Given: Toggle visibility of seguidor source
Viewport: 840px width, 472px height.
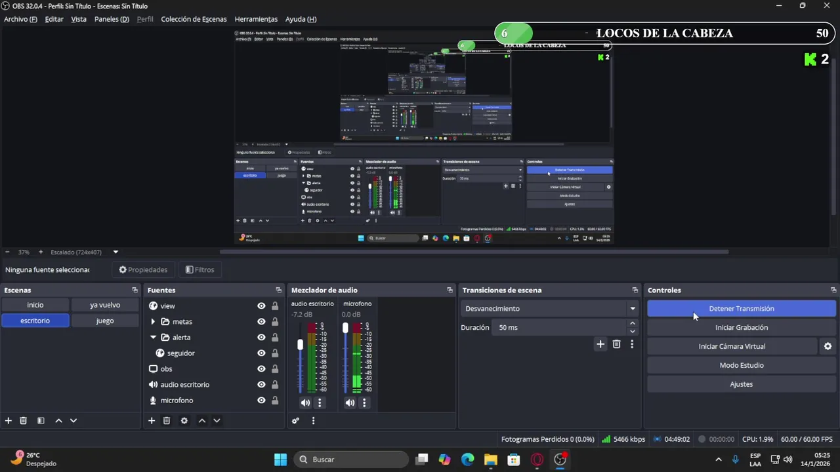Looking at the screenshot, I should point(261,353).
